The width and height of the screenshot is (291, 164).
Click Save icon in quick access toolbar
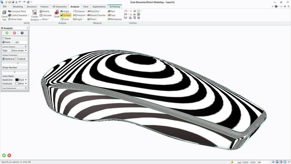(x=13, y=2)
